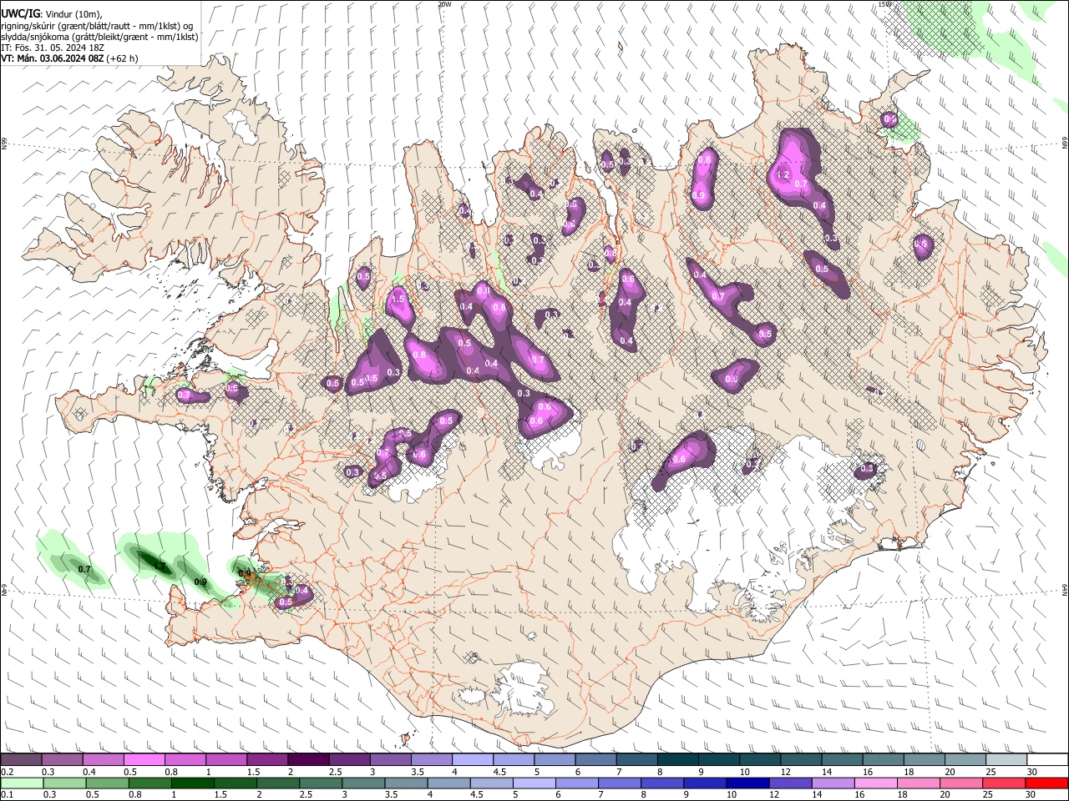Click the 1 swatch in upper legend row
Screen dimensions: 1069x801
click(x=225, y=760)
